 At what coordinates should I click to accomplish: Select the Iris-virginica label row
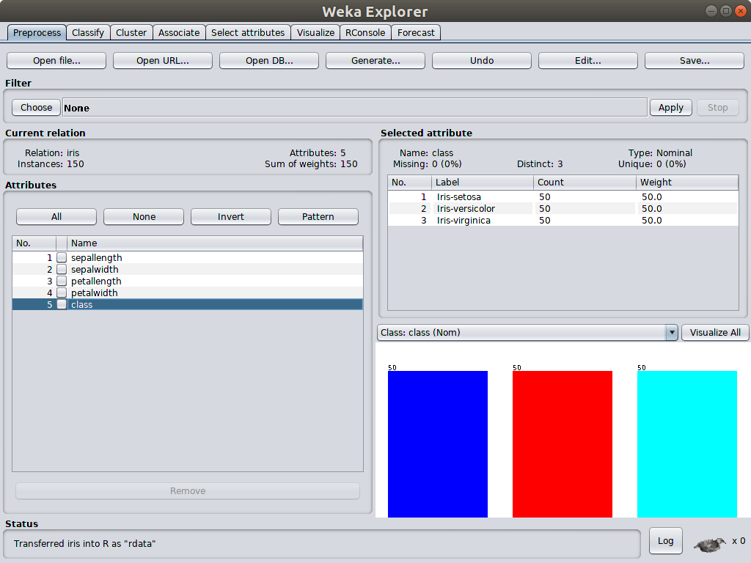[x=563, y=220]
